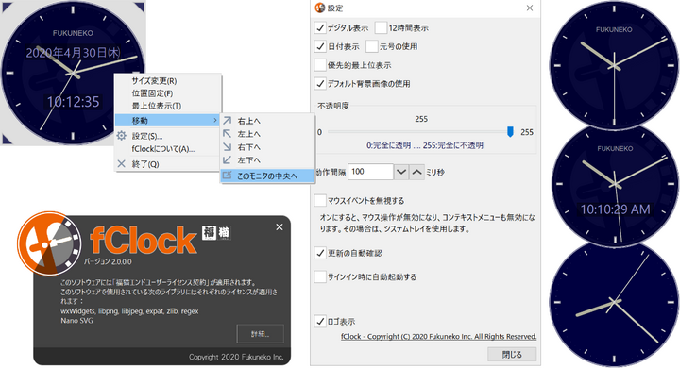Click the bottom-left resize corner of top-left clock

[x=8, y=139]
